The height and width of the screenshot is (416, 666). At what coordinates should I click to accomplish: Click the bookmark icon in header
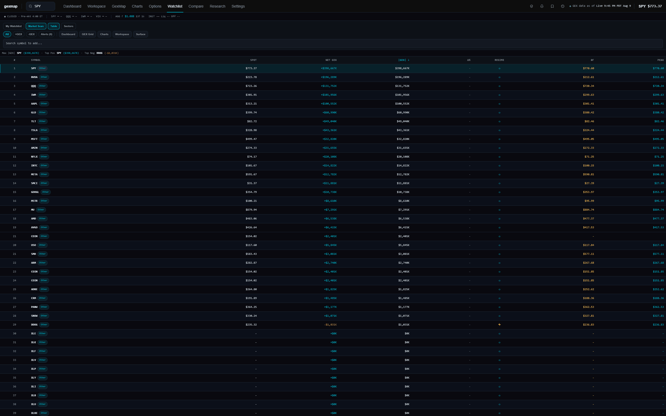(552, 6)
